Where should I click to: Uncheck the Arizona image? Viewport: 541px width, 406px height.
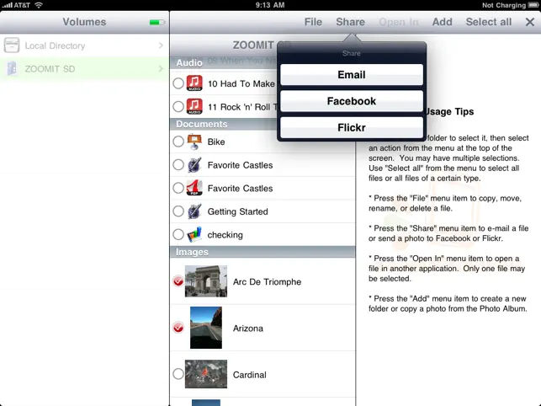coord(178,327)
